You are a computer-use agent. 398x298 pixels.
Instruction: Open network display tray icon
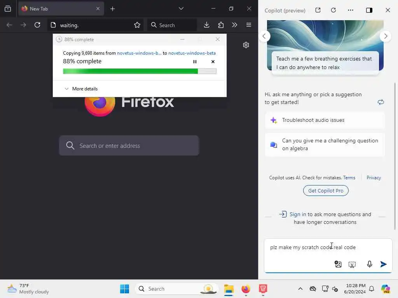coord(325,289)
